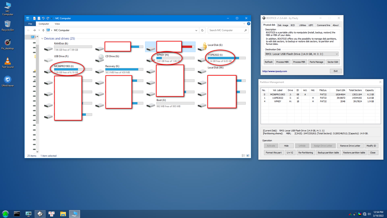The width and height of the screenshot is (387, 218).
Task: Open the MC Computer desktop icon
Action: pyautogui.click(x=8, y=8)
